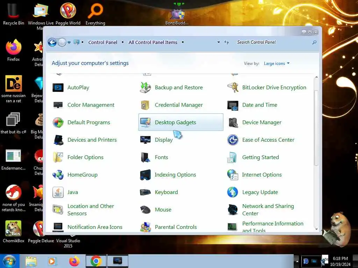Select the Recycle Bin desktop icon

(x=13, y=14)
